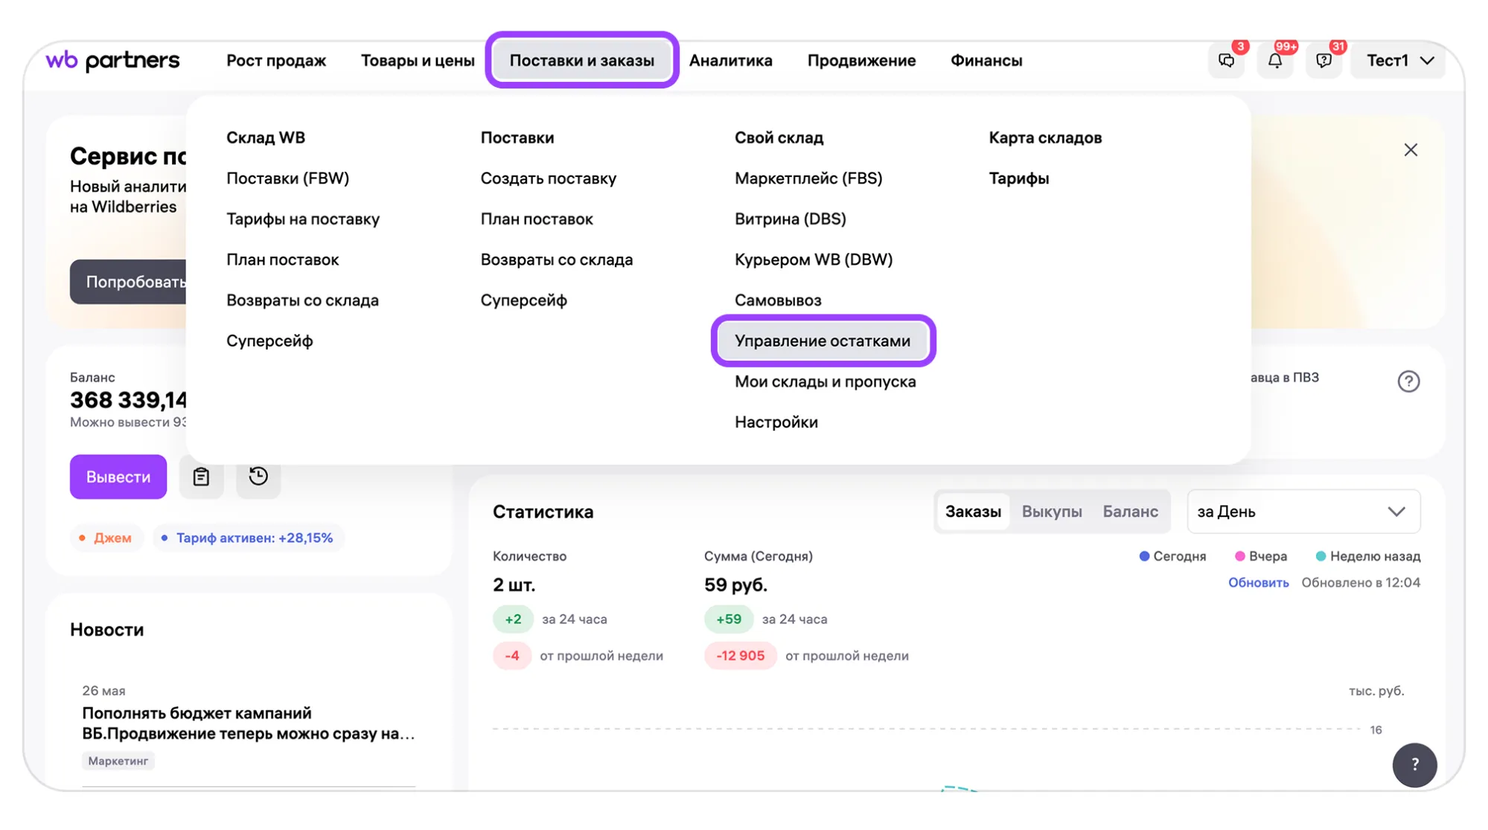1488x830 pixels.
Task: Switch statistics to Баланс tab
Action: (1130, 512)
